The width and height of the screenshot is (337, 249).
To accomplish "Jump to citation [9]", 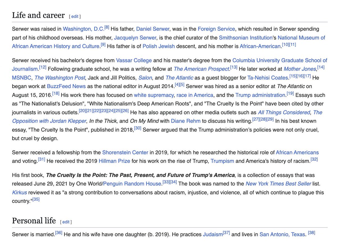I will click(103, 45).
